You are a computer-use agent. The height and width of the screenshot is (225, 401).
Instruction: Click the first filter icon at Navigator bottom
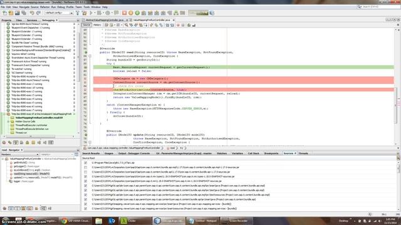[4, 208]
